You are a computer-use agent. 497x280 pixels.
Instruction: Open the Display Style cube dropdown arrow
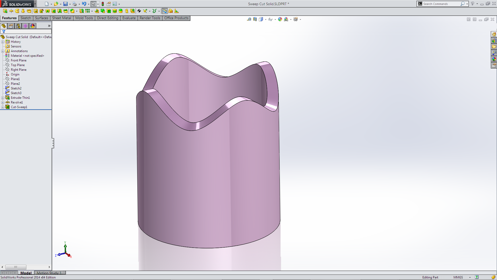pyautogui.click(x=266, y=20)
